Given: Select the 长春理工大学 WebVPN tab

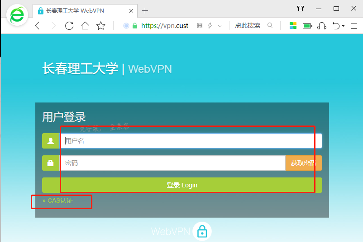Looking at the screenshot, I should coord(85,11).
